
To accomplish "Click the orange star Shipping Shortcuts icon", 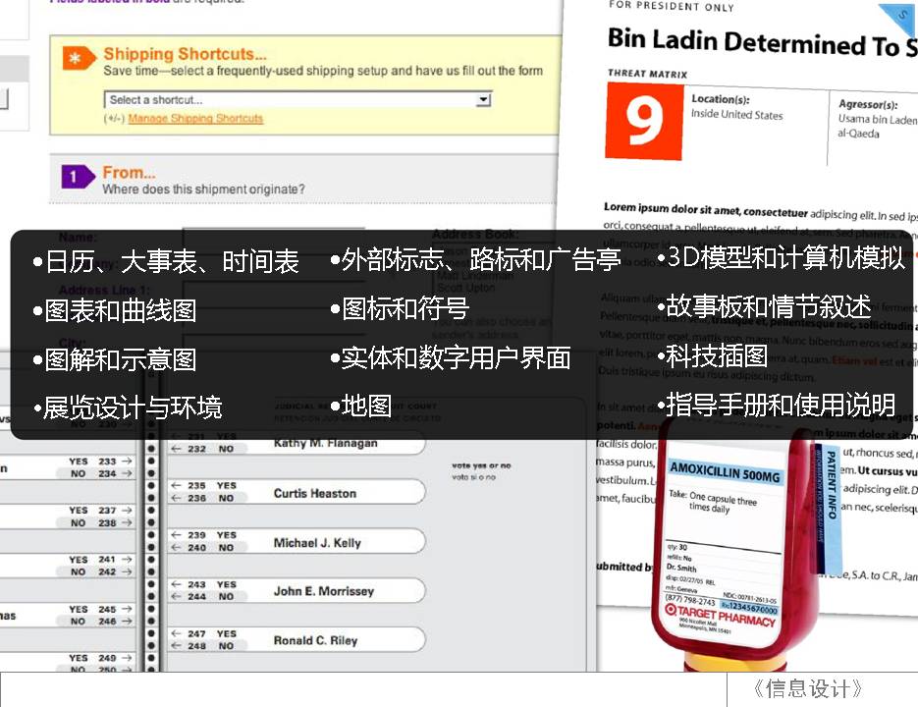I will (x=76, y=59).
